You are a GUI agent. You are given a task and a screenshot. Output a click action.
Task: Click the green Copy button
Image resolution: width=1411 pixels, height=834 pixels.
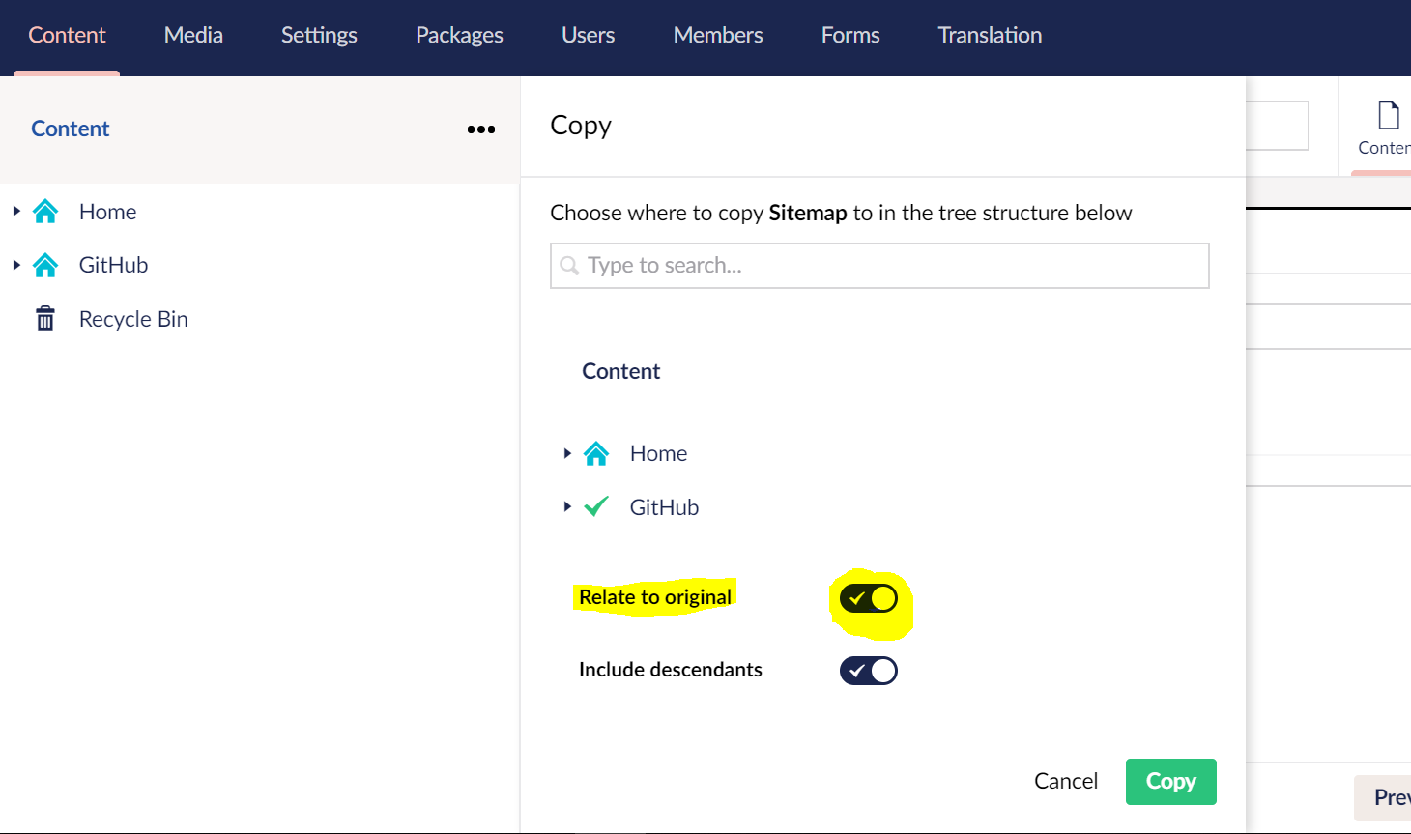[x=1171, y=782]
